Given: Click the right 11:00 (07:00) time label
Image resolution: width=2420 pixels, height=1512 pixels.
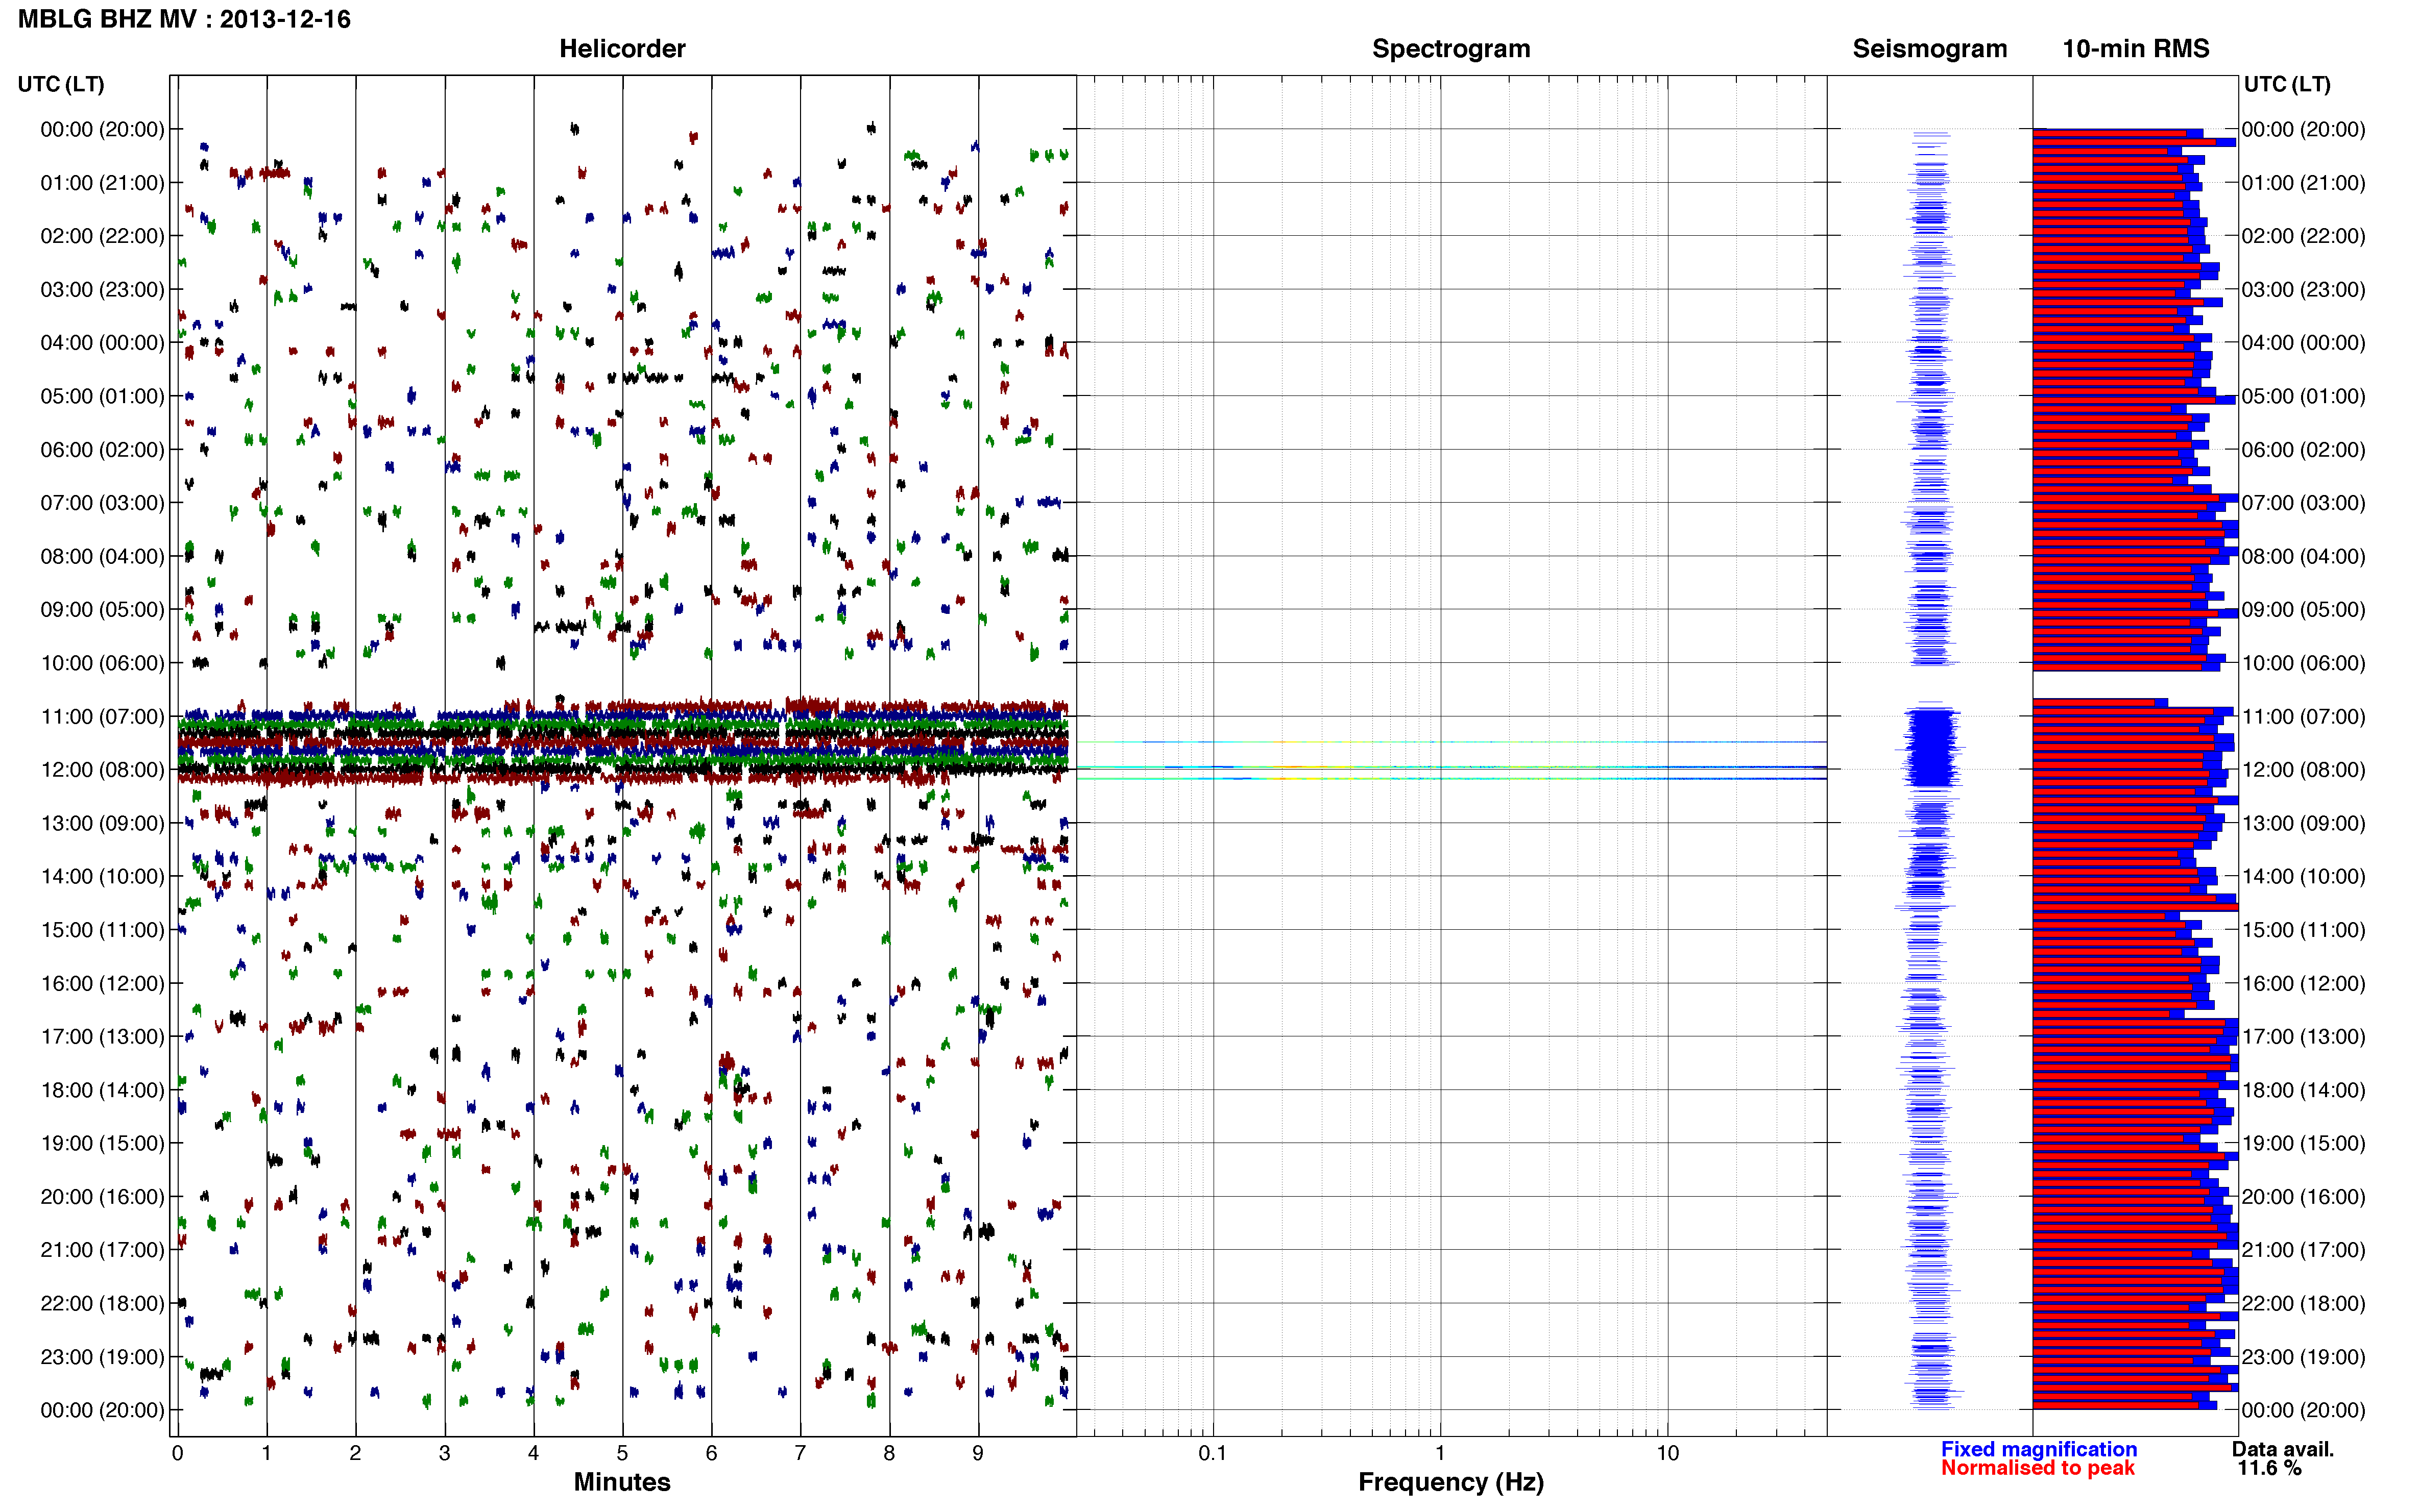Looking at the screenshot, I should click(x=2303, y=717).
